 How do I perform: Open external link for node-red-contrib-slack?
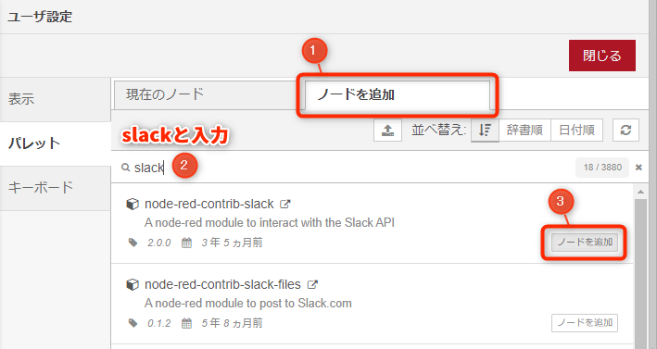284,205
